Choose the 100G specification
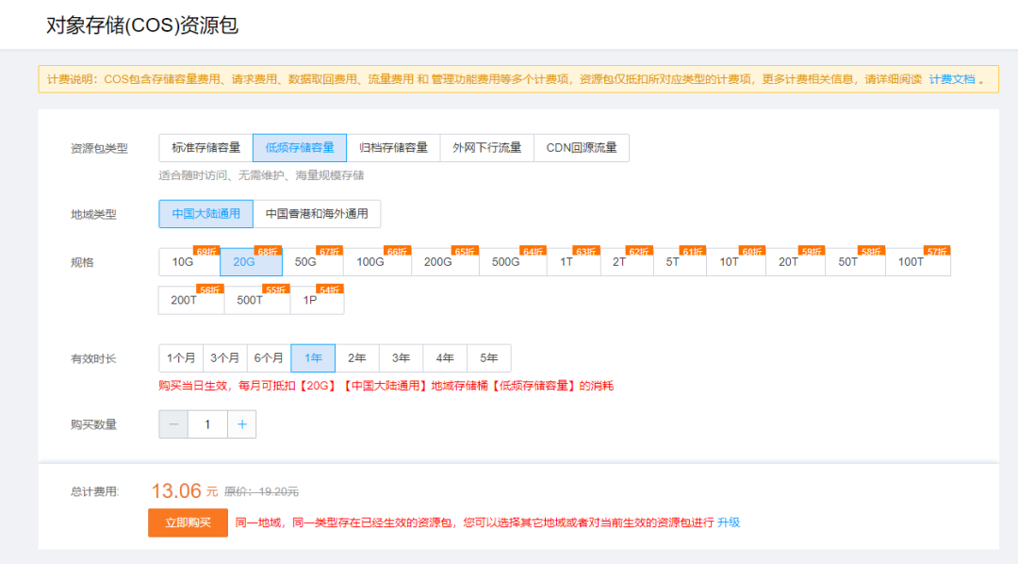The image size is (1018, 564). 377,262
